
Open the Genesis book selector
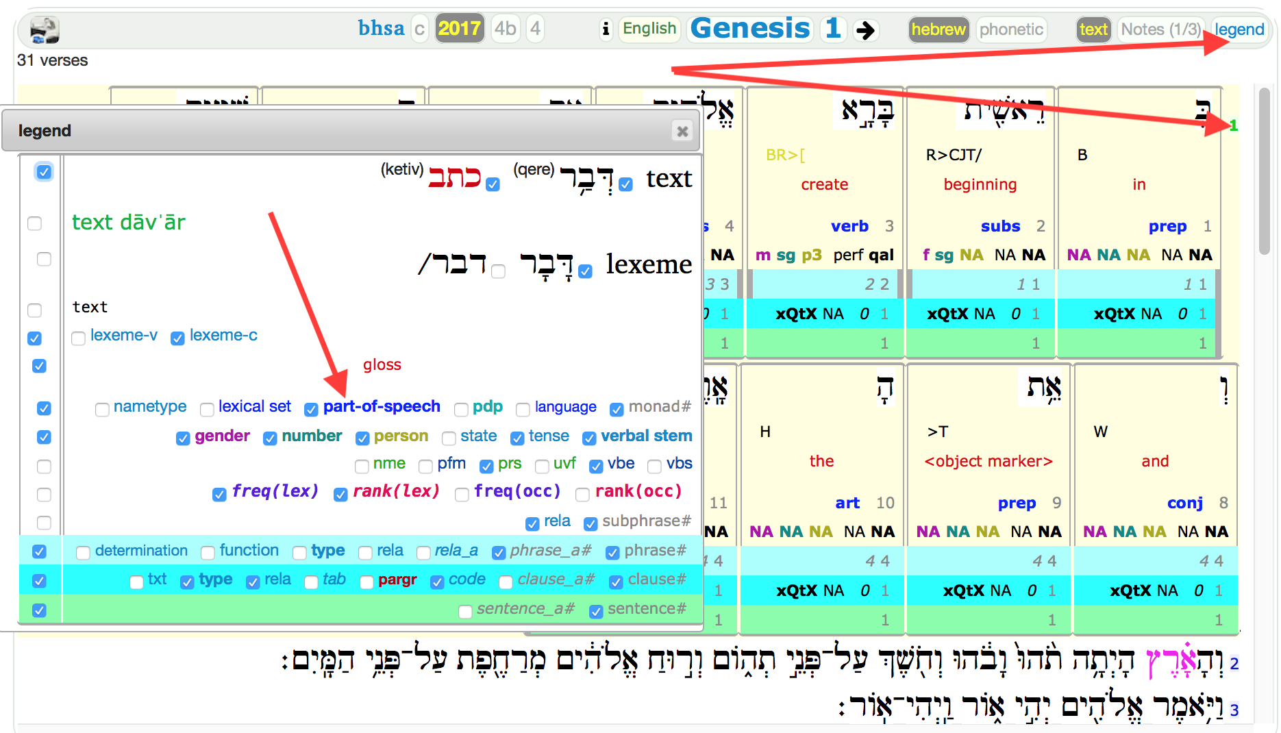click(x=750, y=29)
